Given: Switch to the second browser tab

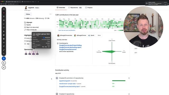Looking at the screenshot, I should point(29,2).
